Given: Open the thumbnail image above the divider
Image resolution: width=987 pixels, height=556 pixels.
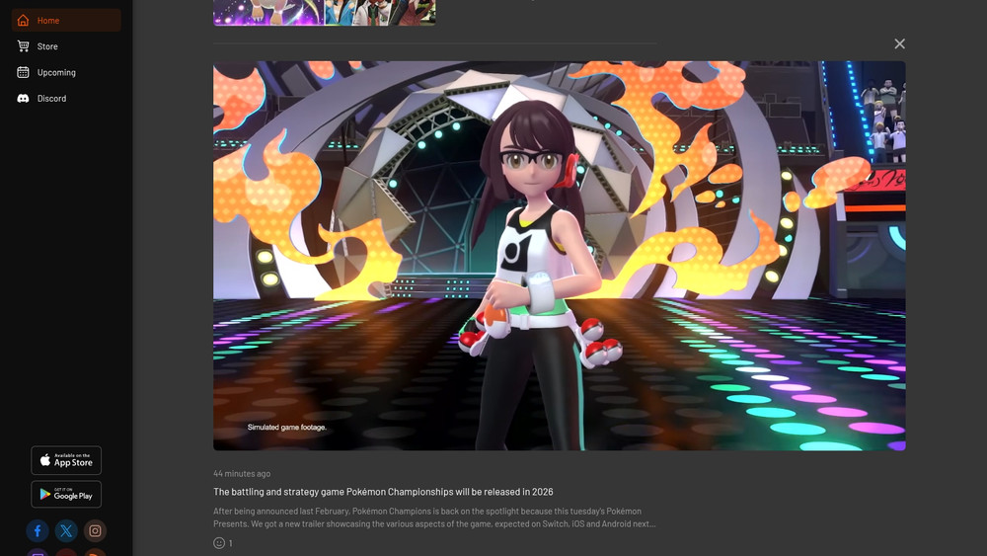Looking at the screenshot, I should click(x=324, y=13).
